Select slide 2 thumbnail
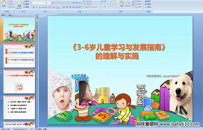This screenshot has width=203, height=130. [x=19, y=56]
